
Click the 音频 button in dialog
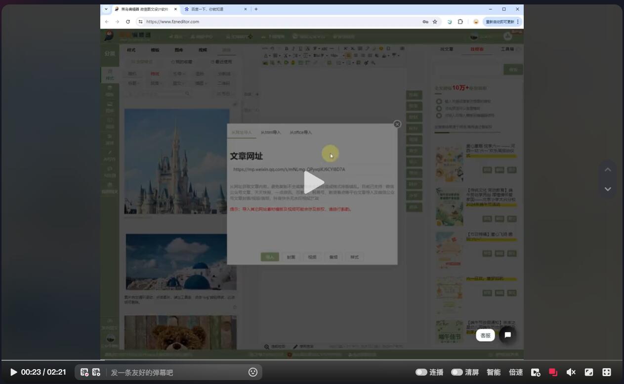point(333,257)
